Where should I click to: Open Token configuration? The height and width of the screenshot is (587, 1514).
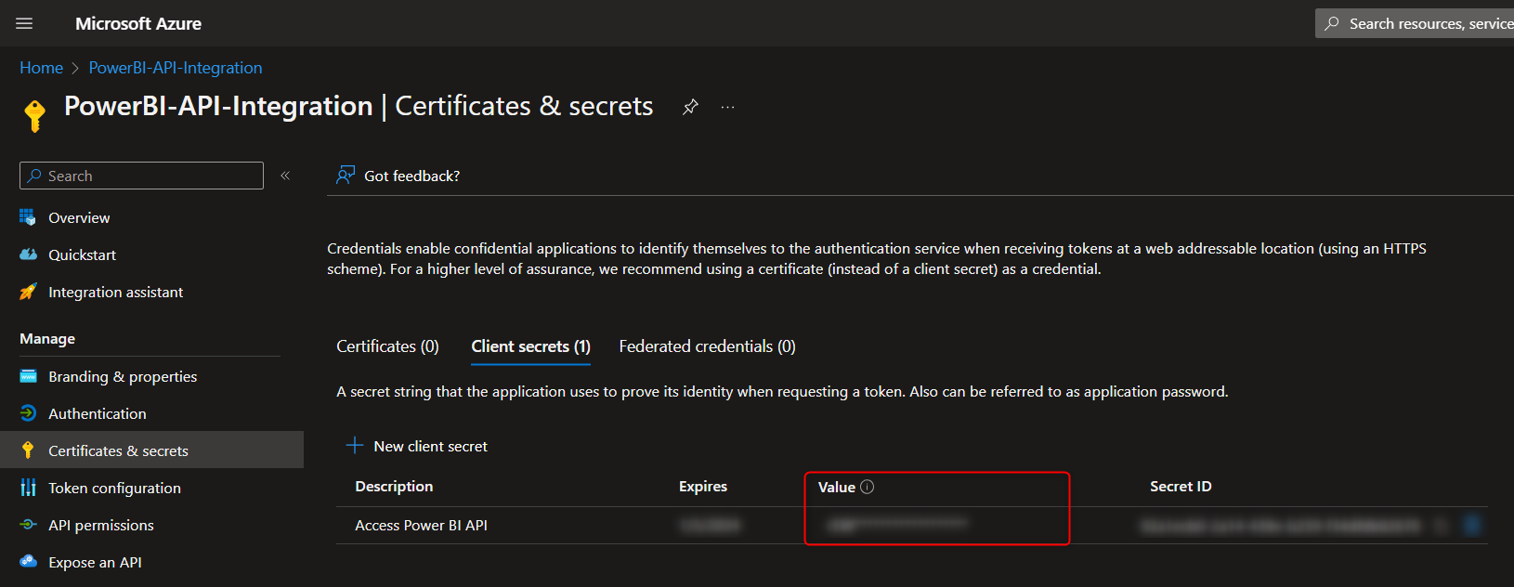pos(114,487)
